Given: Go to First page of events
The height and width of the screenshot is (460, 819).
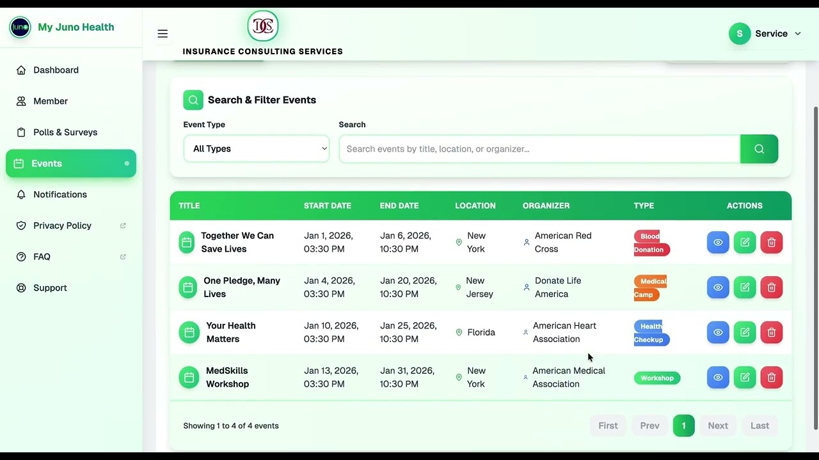Looking at the screenshot, I should point(608,425).
